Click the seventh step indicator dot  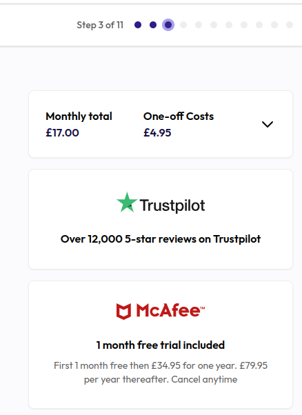pyautogui.click(x=229, y=25)
